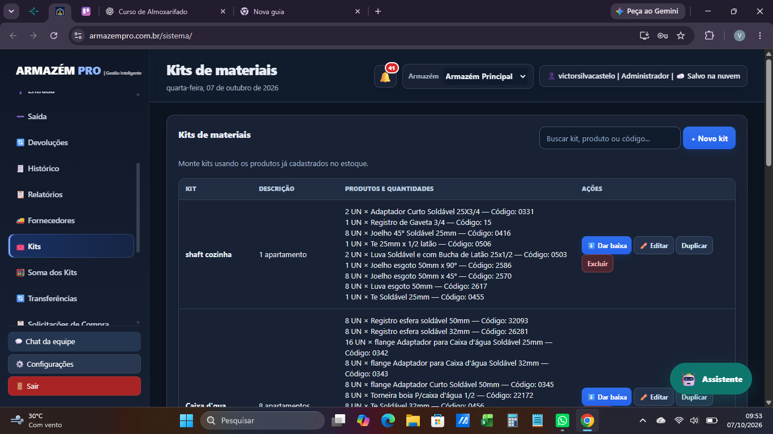Click the install app icon
The width and height of the screenshot is (773, 434).
(644, 36)
